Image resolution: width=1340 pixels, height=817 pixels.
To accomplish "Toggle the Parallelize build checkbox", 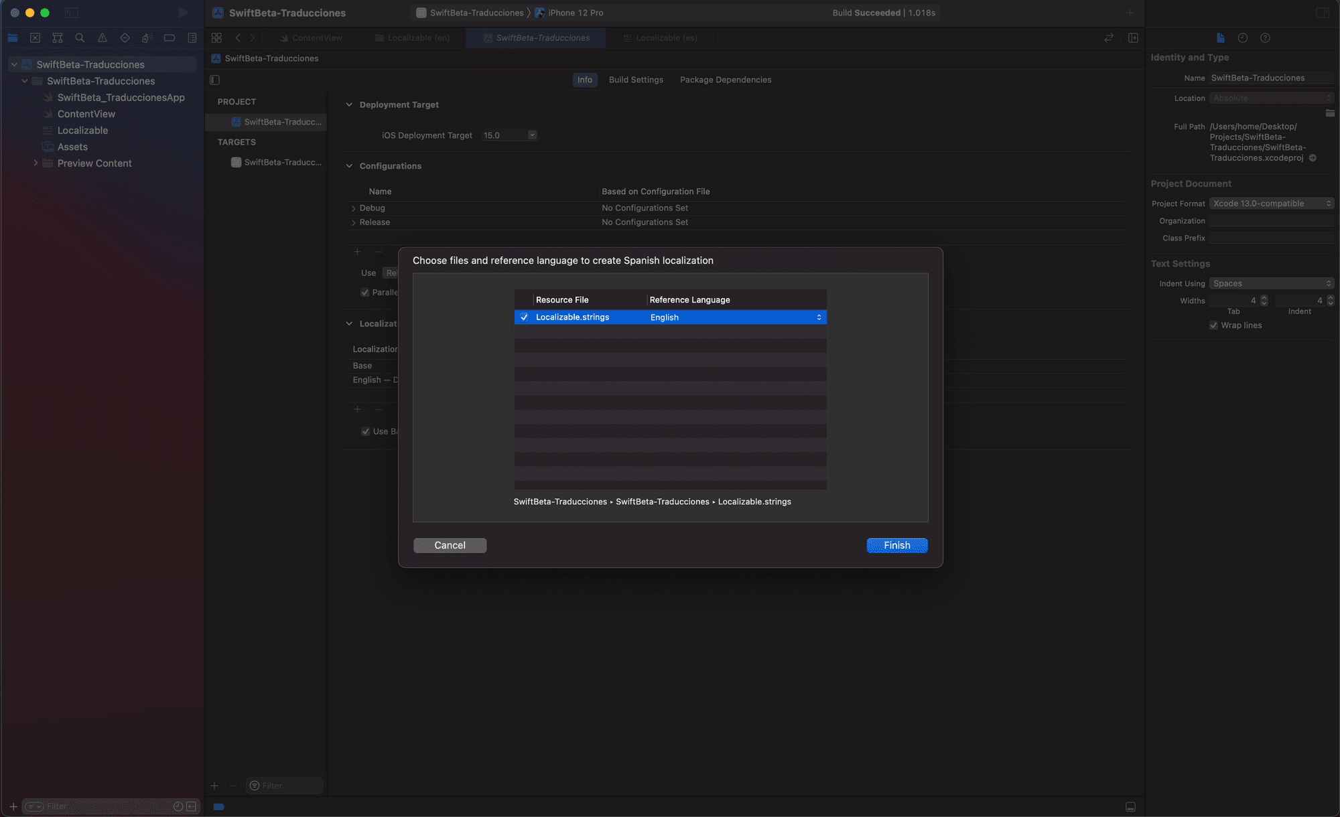I will coord(365,293).
